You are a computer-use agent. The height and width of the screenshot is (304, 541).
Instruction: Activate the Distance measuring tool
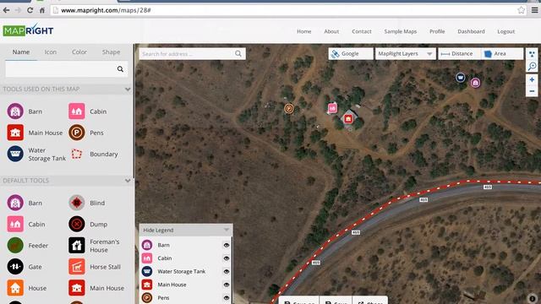pos(460,54)
